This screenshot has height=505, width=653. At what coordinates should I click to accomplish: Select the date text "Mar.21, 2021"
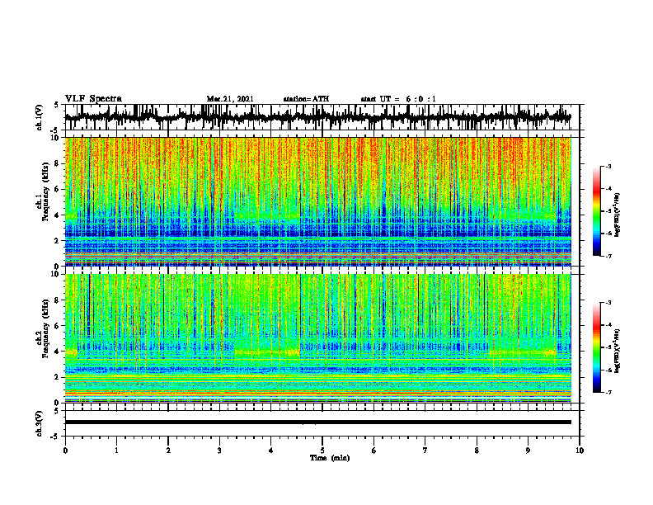(230, 99)
